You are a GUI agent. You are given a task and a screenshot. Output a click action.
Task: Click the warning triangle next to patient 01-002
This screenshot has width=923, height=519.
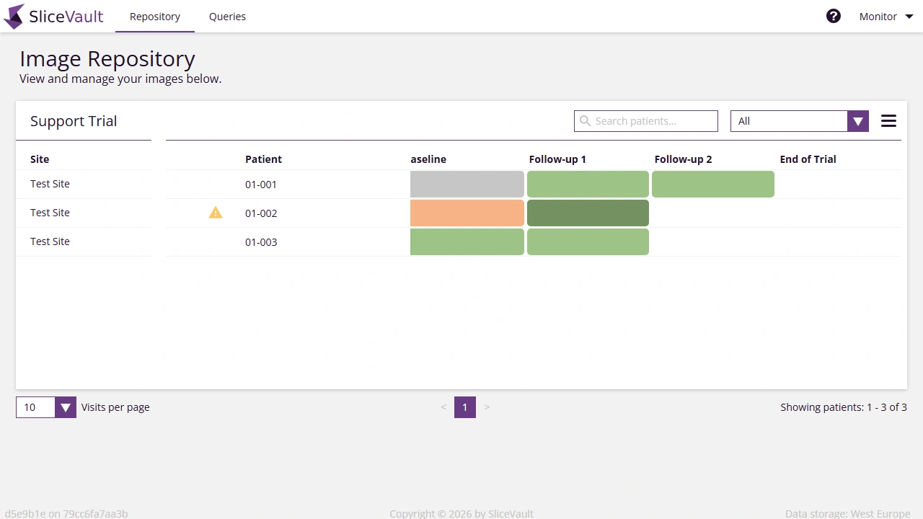(215, 213)
